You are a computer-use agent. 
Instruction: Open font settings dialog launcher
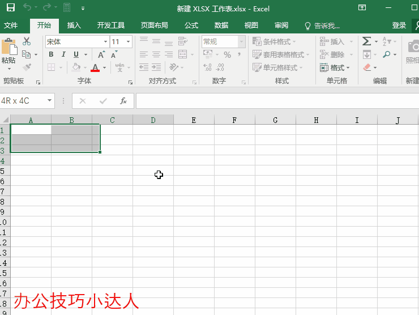pyautogui.click(x=130, y=82)
